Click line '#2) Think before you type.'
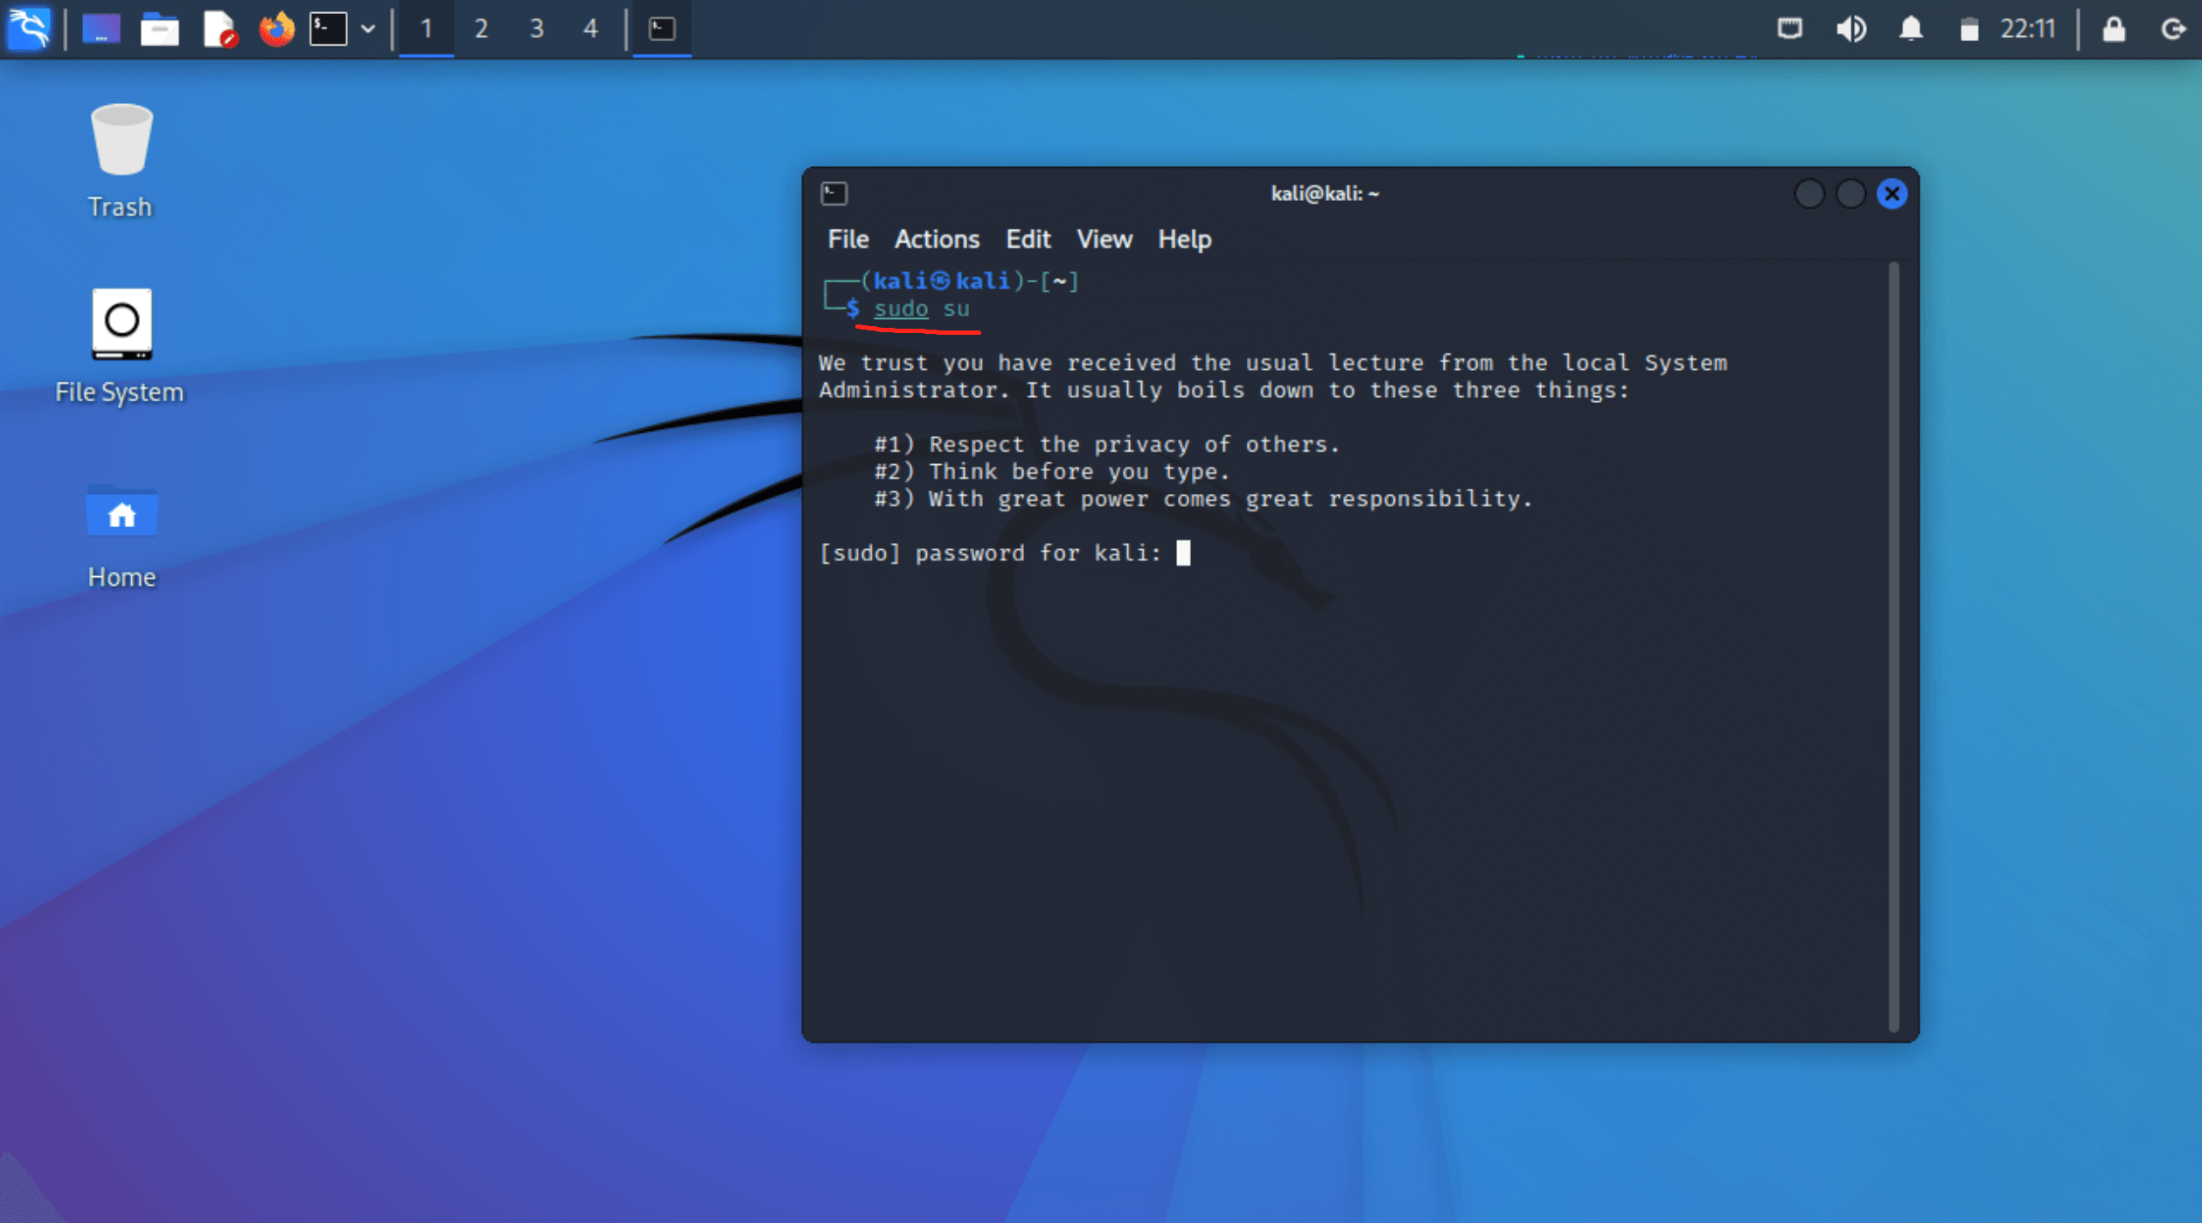The image size is (2202, 1223). tap(1052, 471)
